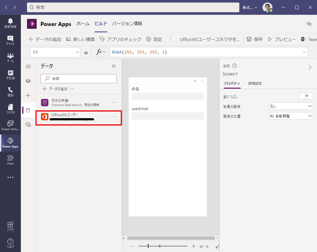The image size is (317, 252).
Task: Open the Add data dropdown in panel
Action: point(58,89)
